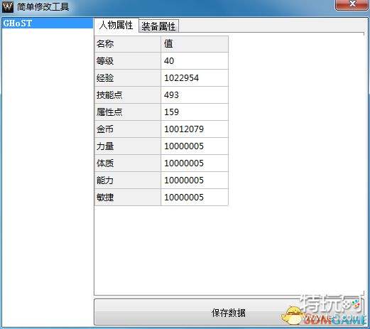Close the 简单修改工具 window
The height and width of the screenshot is (329, 370).
pyautogui.click(x=352, y=4)
